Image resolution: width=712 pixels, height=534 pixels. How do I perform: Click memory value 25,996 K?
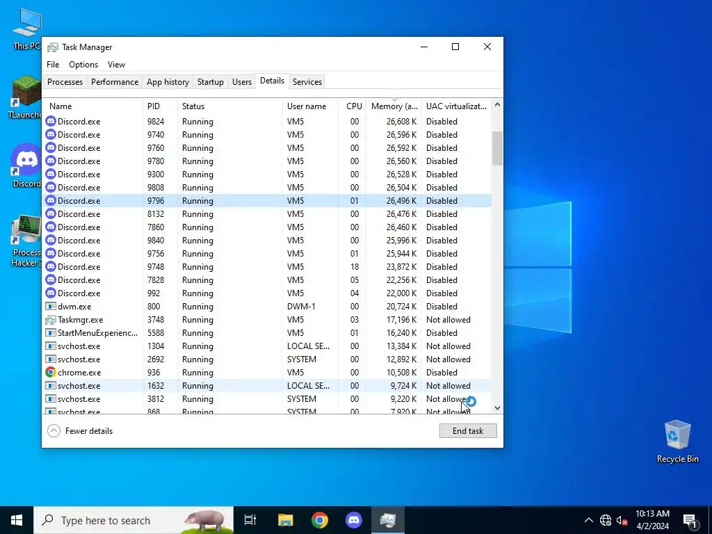pyautogui.click(x=401, y=240)
